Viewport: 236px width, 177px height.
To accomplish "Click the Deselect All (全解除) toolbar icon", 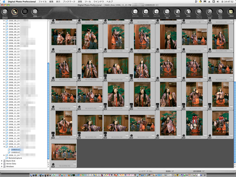I will click(x=35, y=12).
